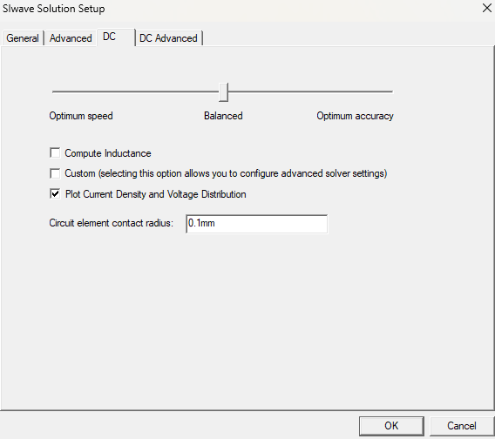Click the Circuit element contact radius label
Image resolution: width=495 pixels, height=439 pixels.
click(112, 223)
